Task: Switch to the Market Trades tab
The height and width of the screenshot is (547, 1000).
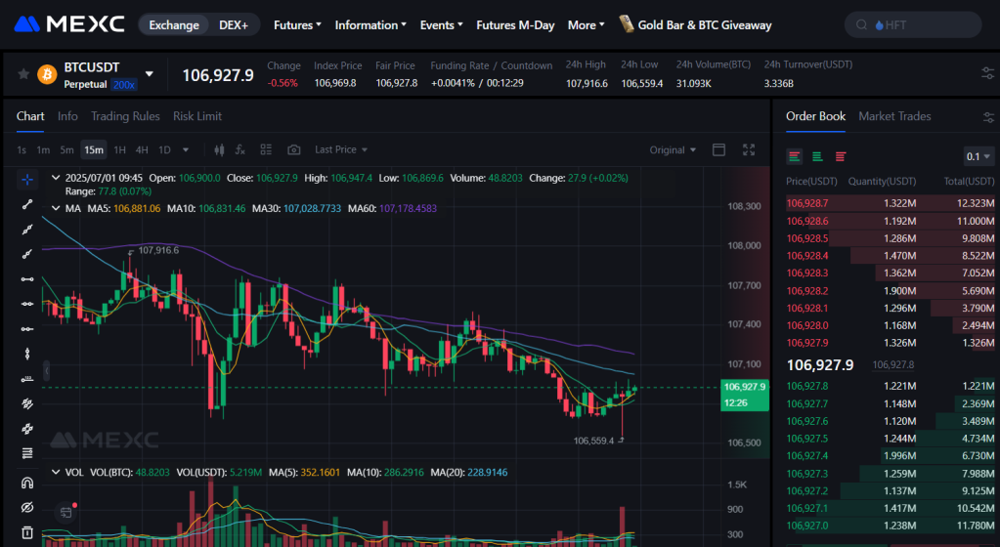Action: click(x=894, y=116)
